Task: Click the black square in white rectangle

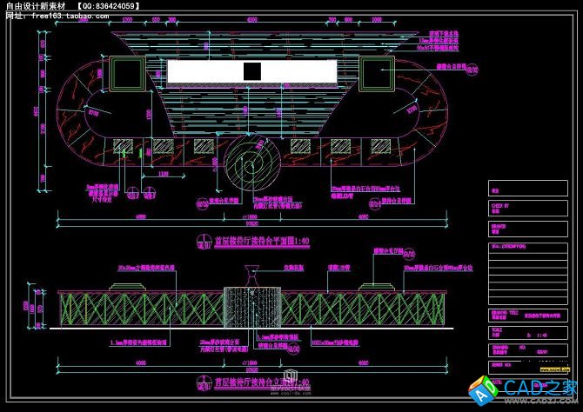Action: [x=253, y=71]
